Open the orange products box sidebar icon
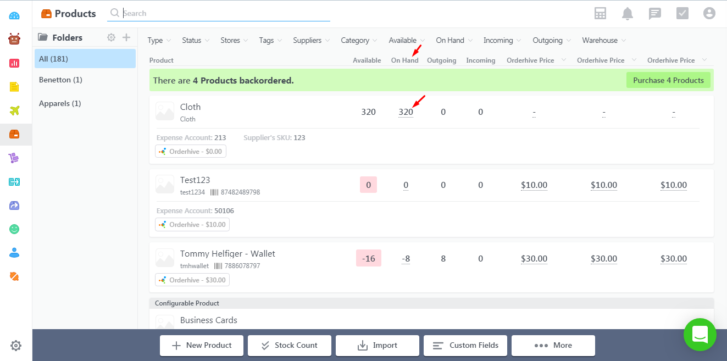The image size is (727, 361). (15, 134)
